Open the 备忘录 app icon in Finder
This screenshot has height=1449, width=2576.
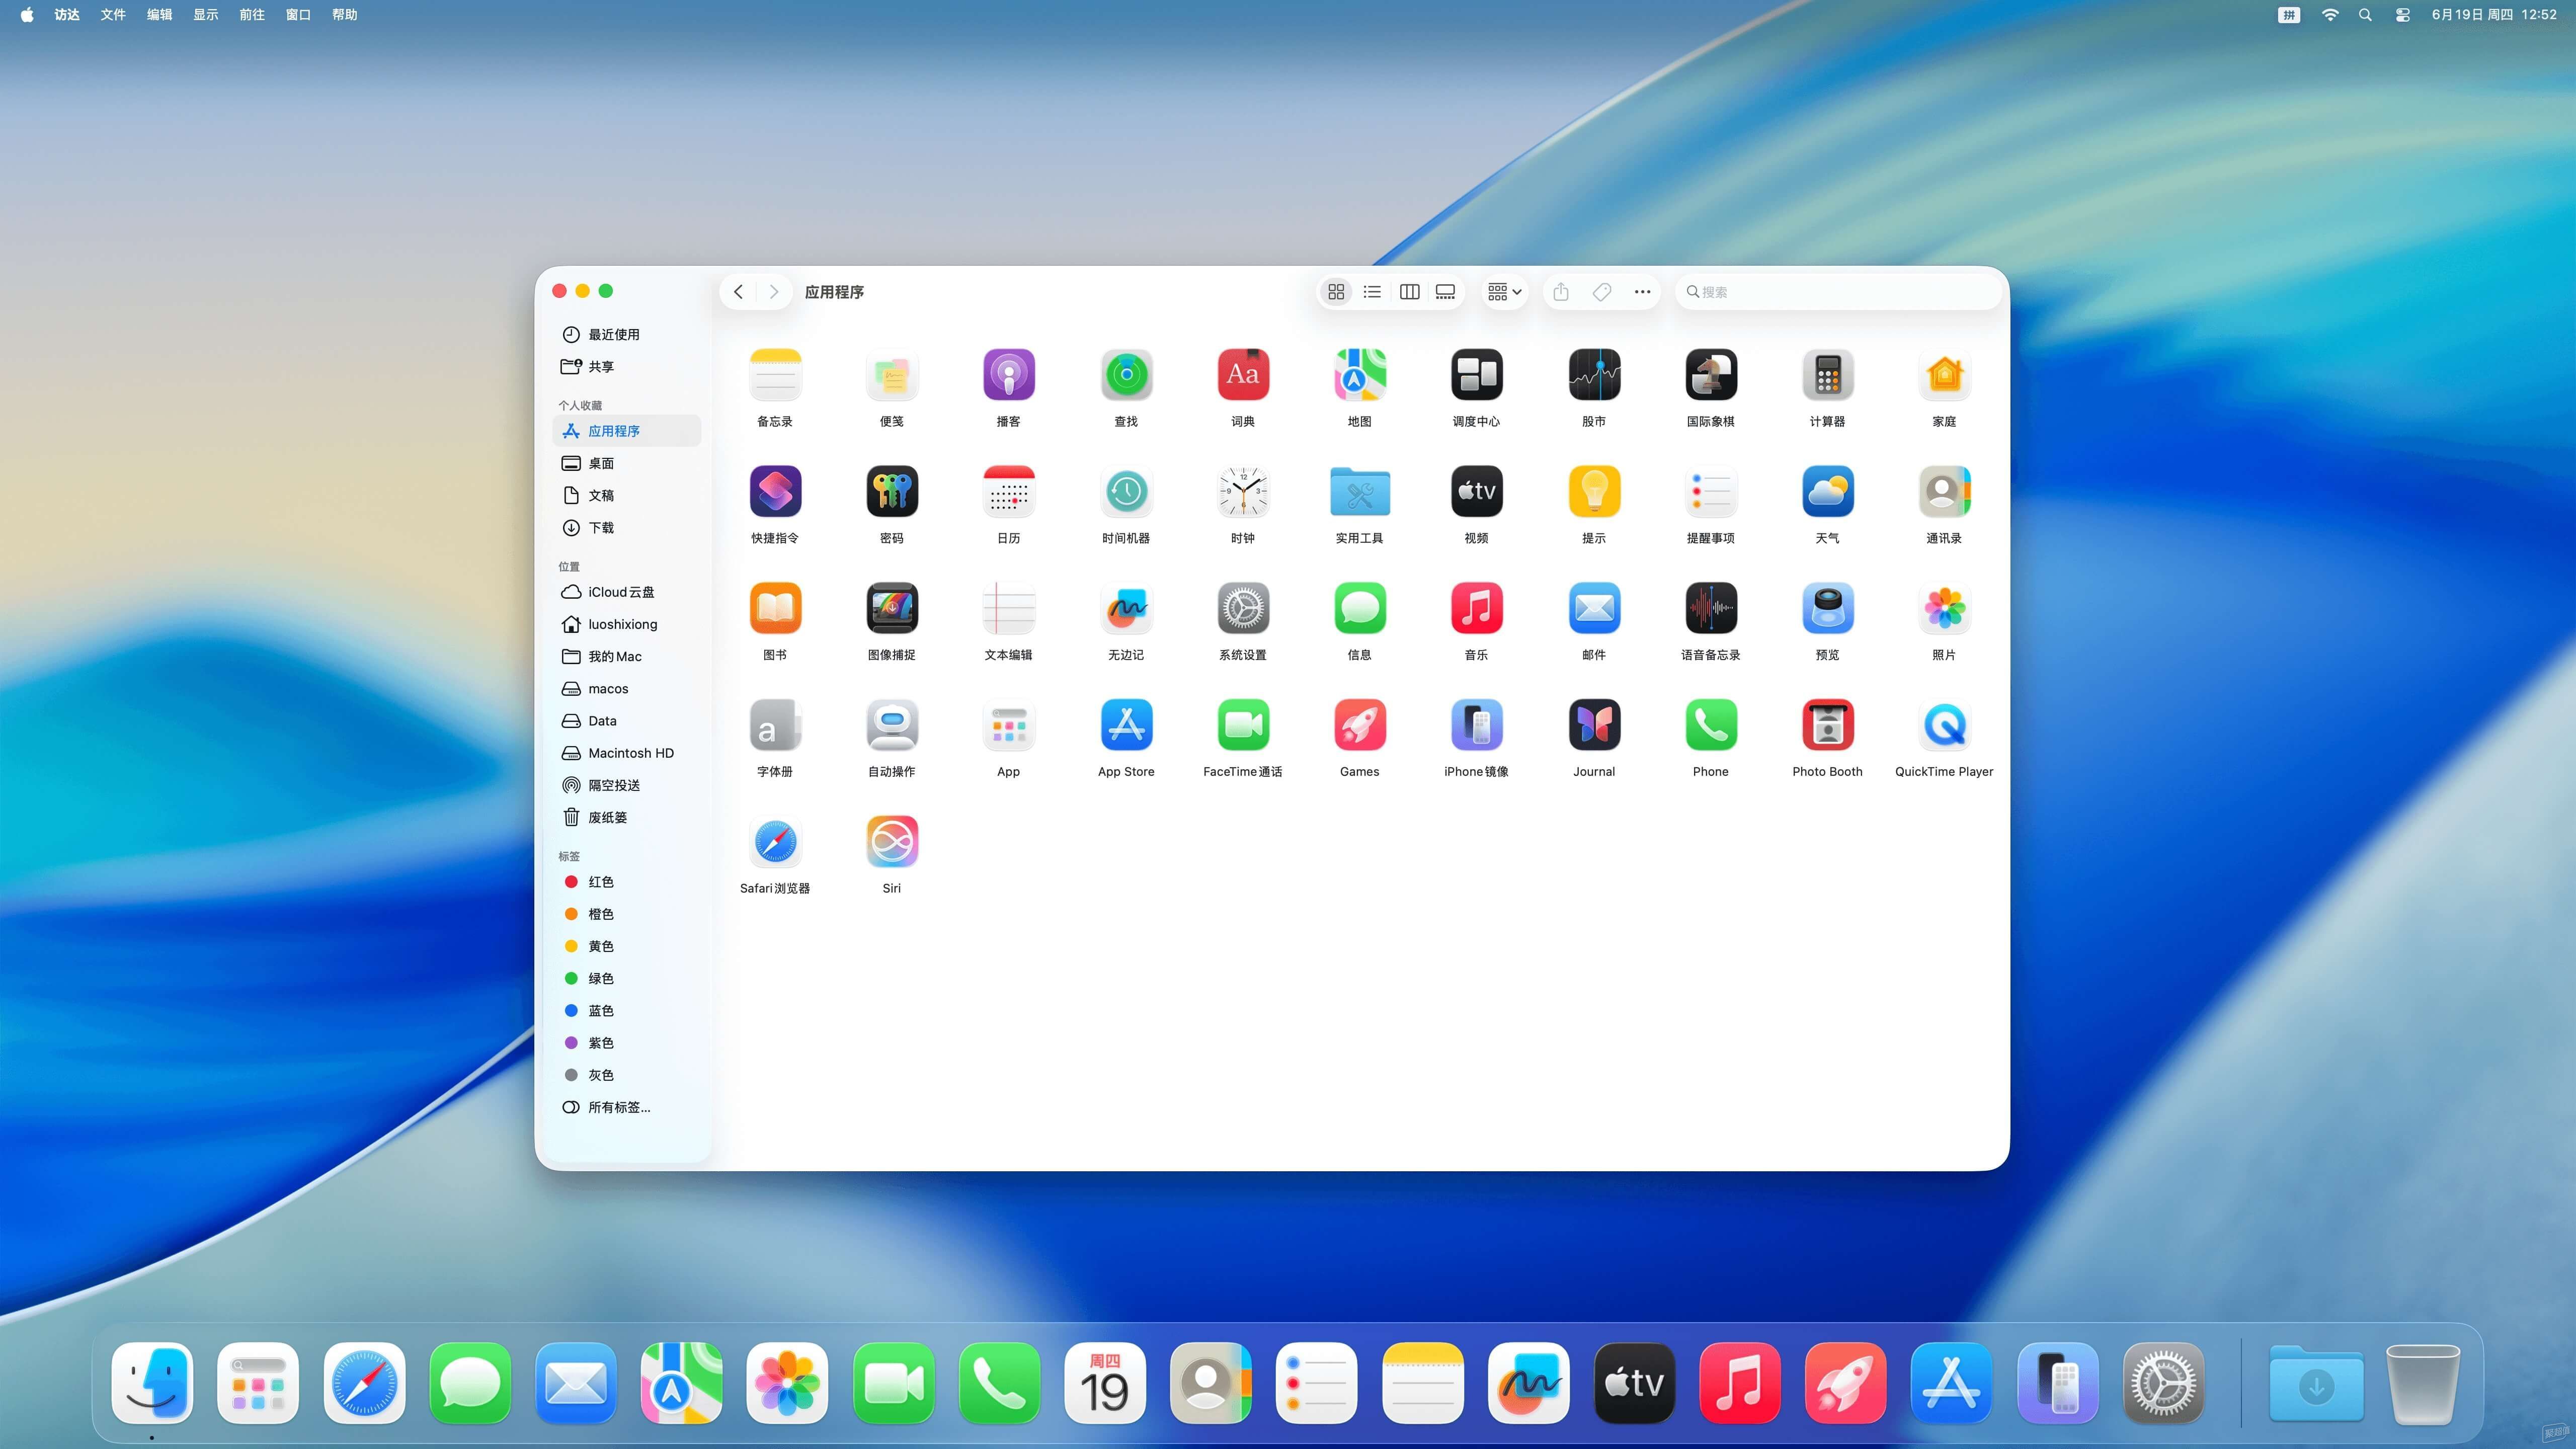coord(775,375)
